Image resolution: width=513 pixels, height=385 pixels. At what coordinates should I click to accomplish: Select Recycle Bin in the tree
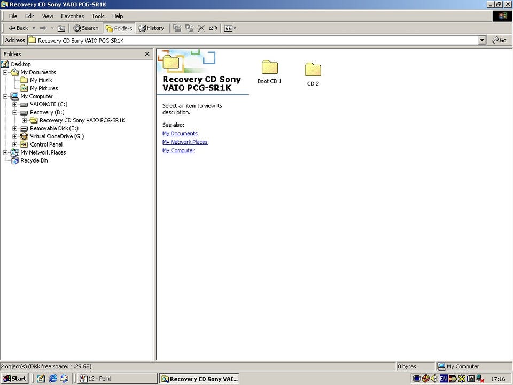tap(34, 160)
